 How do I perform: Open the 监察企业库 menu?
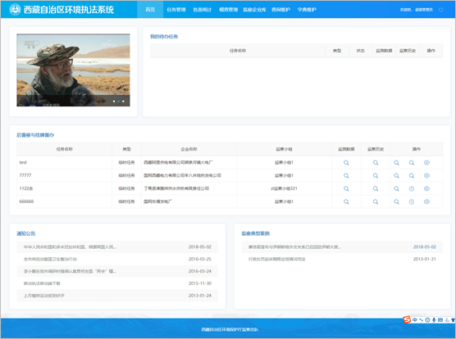(254, 10)
